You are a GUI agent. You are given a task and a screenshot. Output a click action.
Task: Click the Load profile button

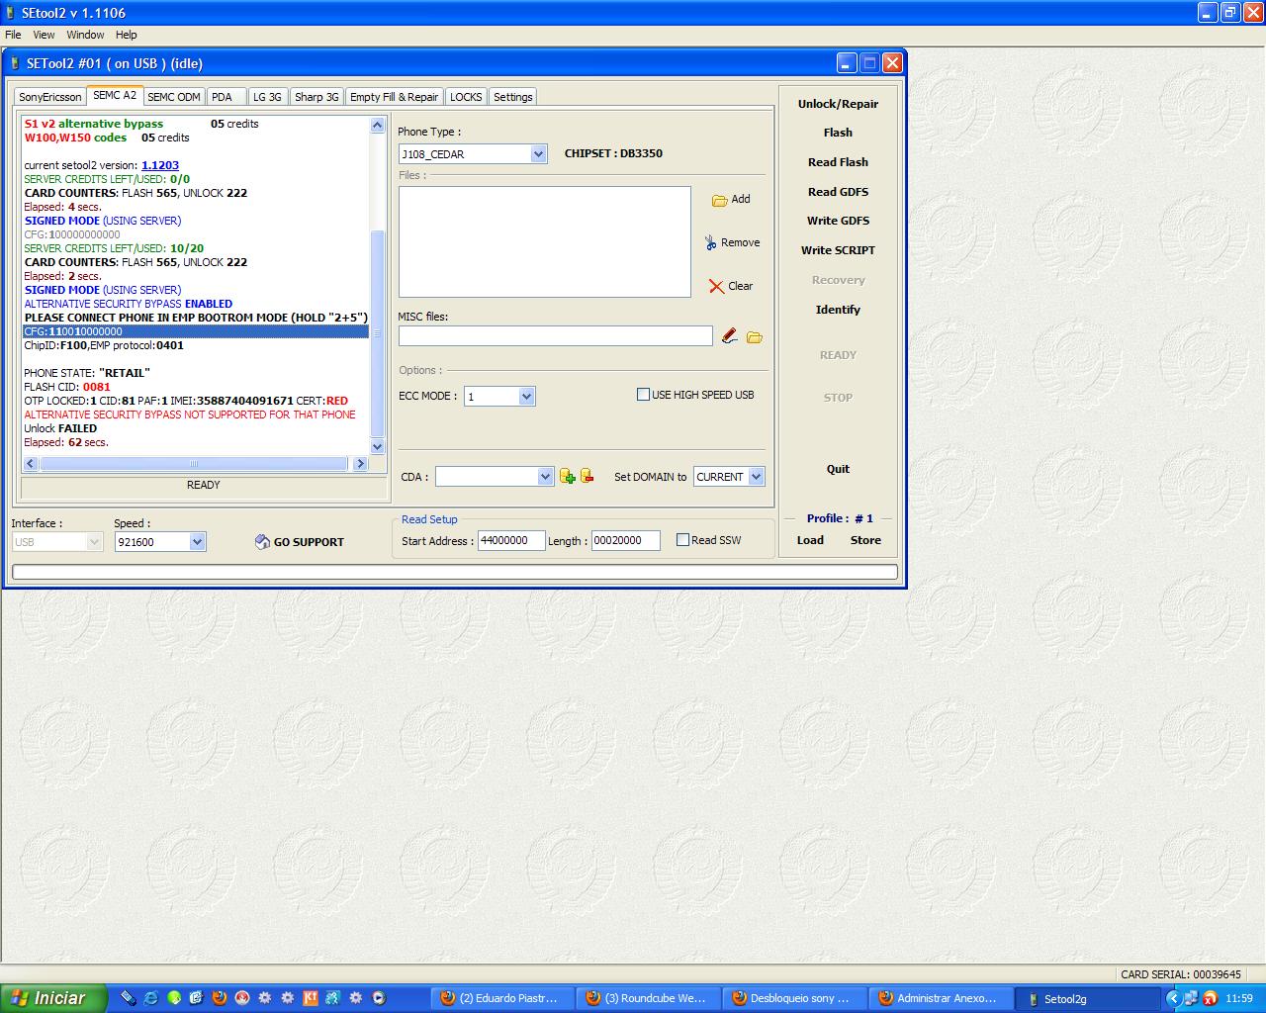coord(810,540)
